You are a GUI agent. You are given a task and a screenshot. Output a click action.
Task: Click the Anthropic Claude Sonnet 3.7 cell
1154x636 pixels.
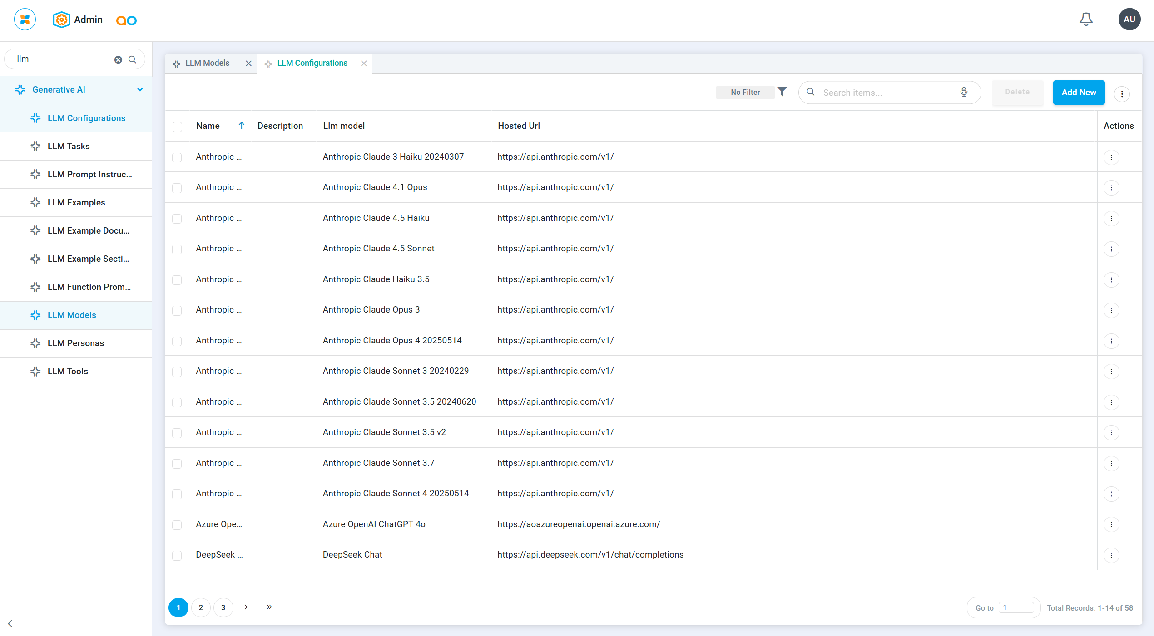[x=378, y=463]
